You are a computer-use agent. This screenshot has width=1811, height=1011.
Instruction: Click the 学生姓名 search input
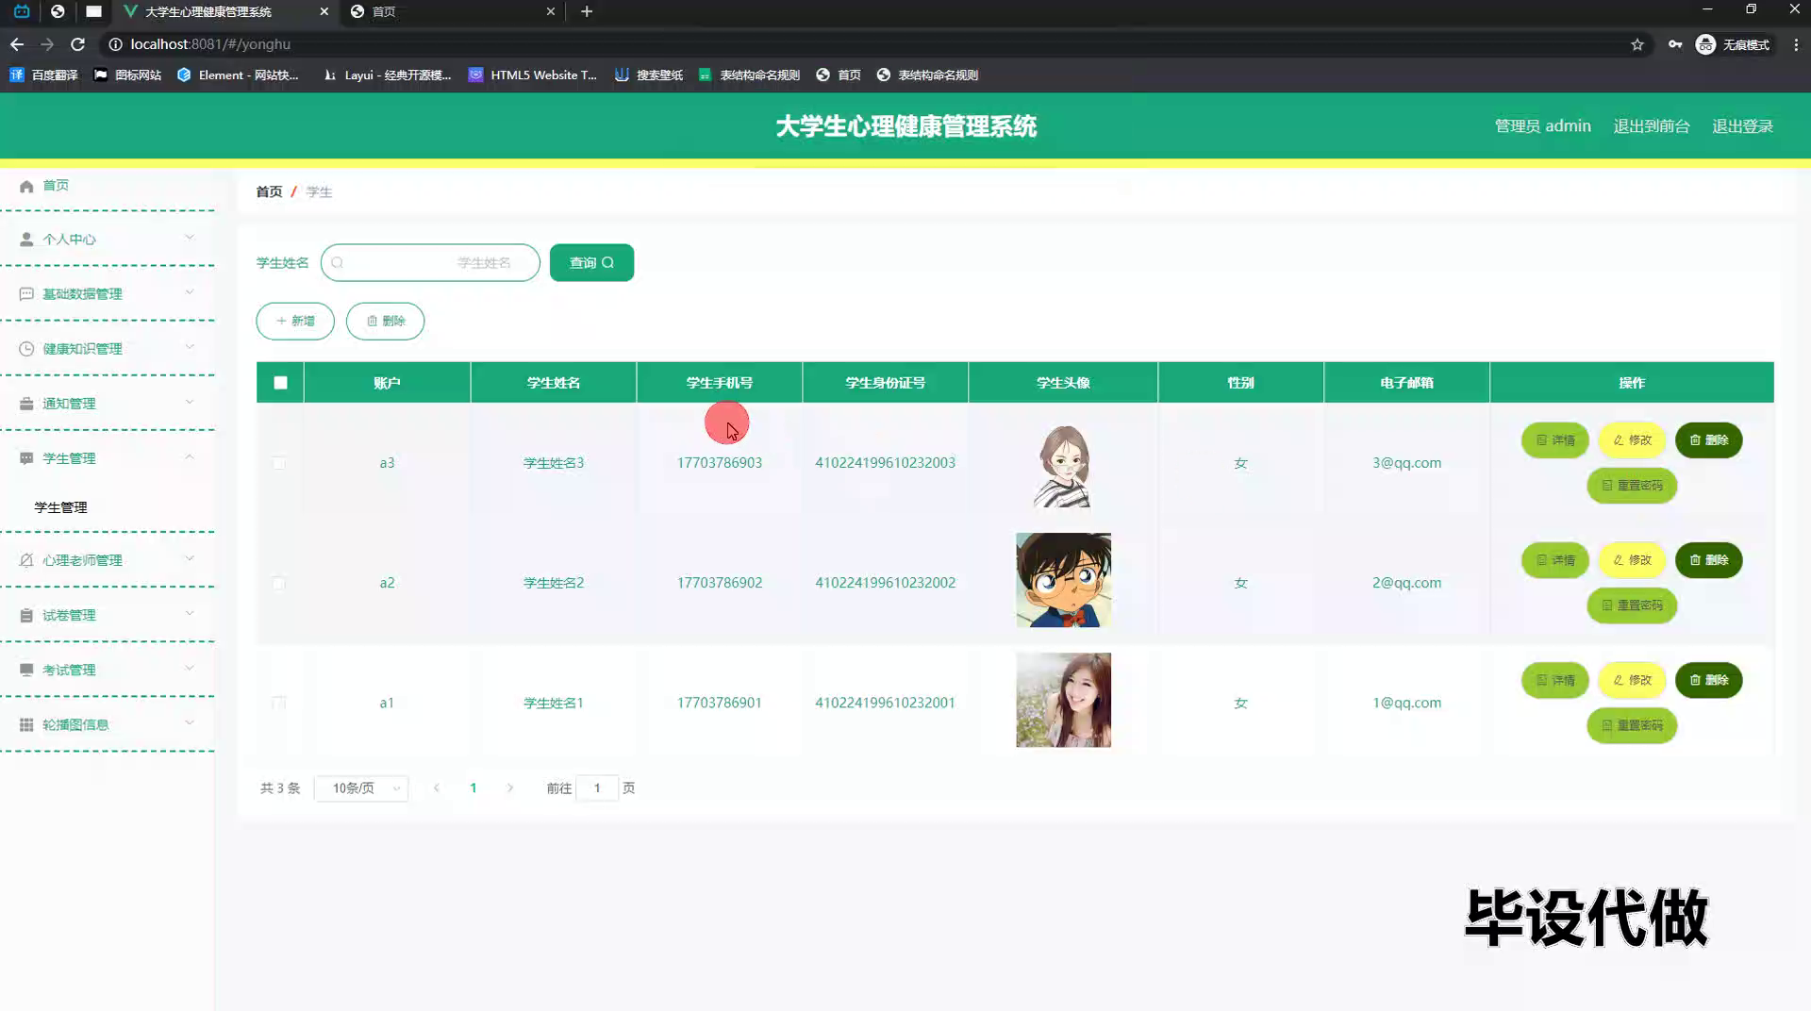coord(430,263)
